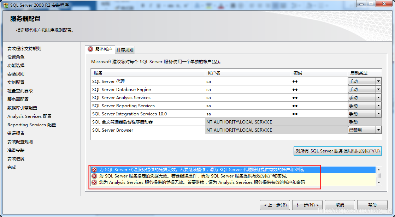Click 设置角色 step in sidebar
The height and width of the screenshot is (217, 395).
(x=16, y=57)
